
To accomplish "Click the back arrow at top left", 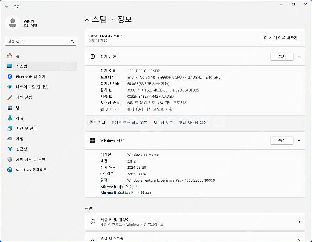I will [7, 7].
